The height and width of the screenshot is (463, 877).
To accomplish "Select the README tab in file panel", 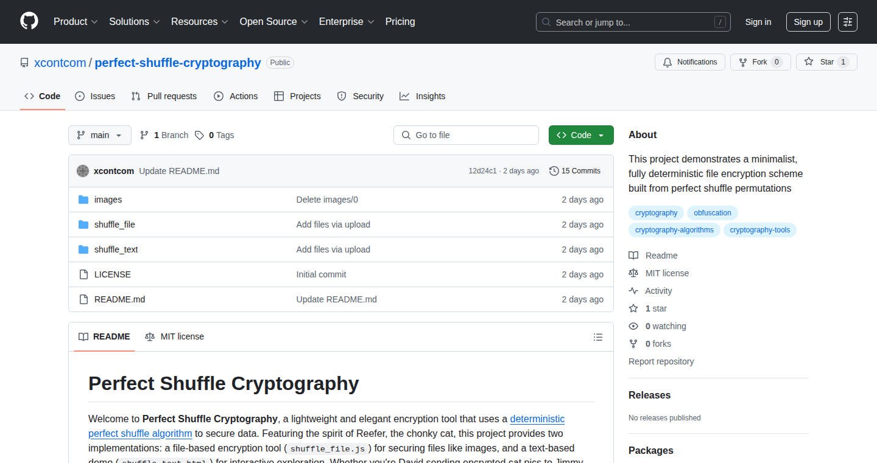I will tap(104, 336).
